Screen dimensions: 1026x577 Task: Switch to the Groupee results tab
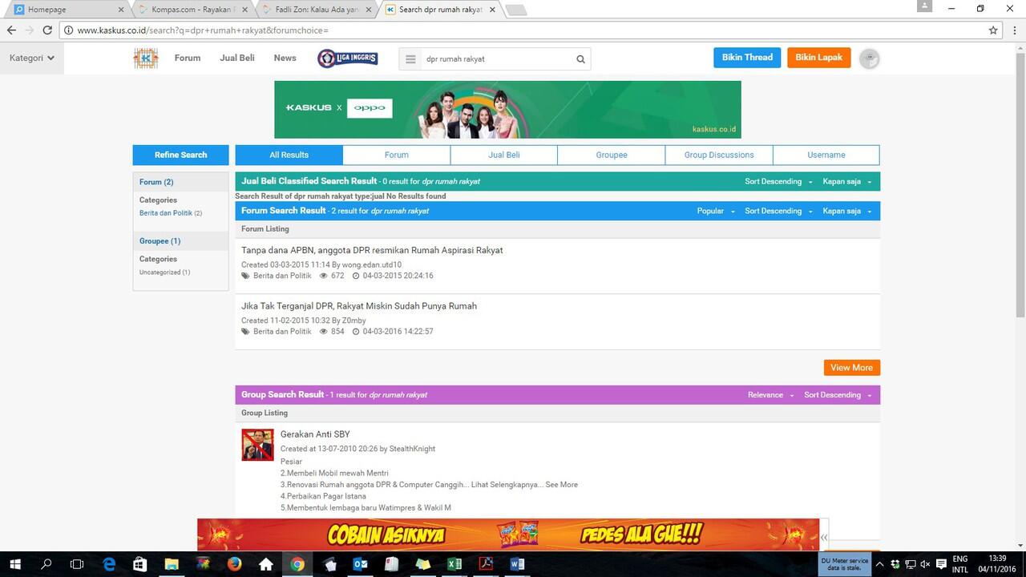click(611, 155)
